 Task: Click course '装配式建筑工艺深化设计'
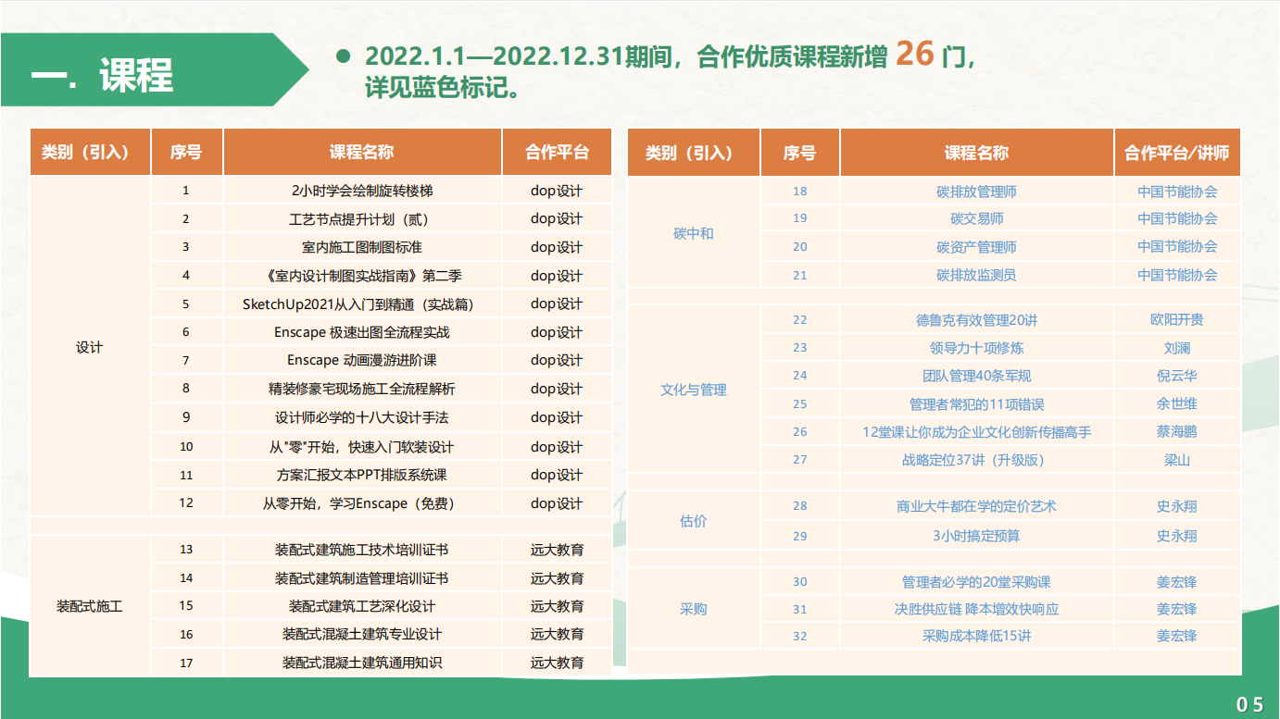(362, 606)
